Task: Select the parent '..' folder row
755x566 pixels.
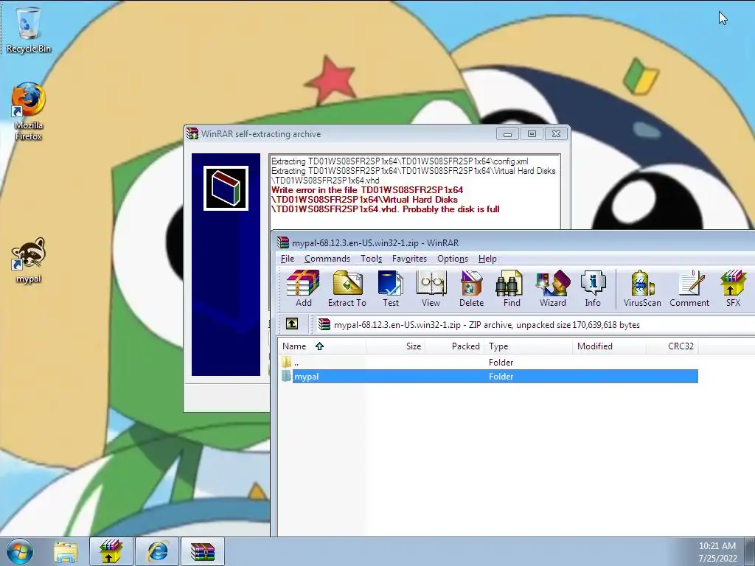Action: click(490, 363)
